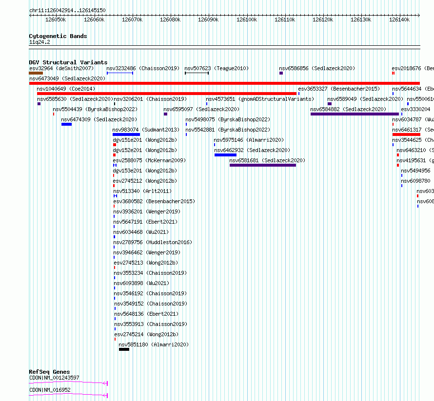Screen dimensions: 434x401
Task: Open the nsv6098780 variant label
Action: [x=415, y=181]
